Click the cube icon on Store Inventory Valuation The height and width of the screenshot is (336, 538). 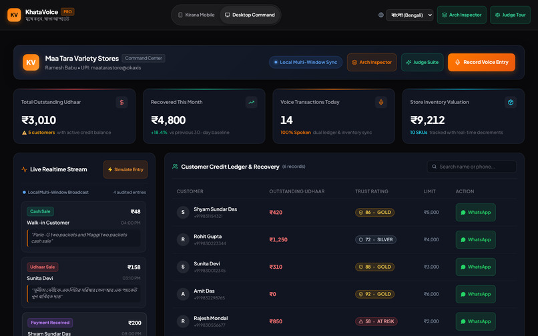pos(511,102)
